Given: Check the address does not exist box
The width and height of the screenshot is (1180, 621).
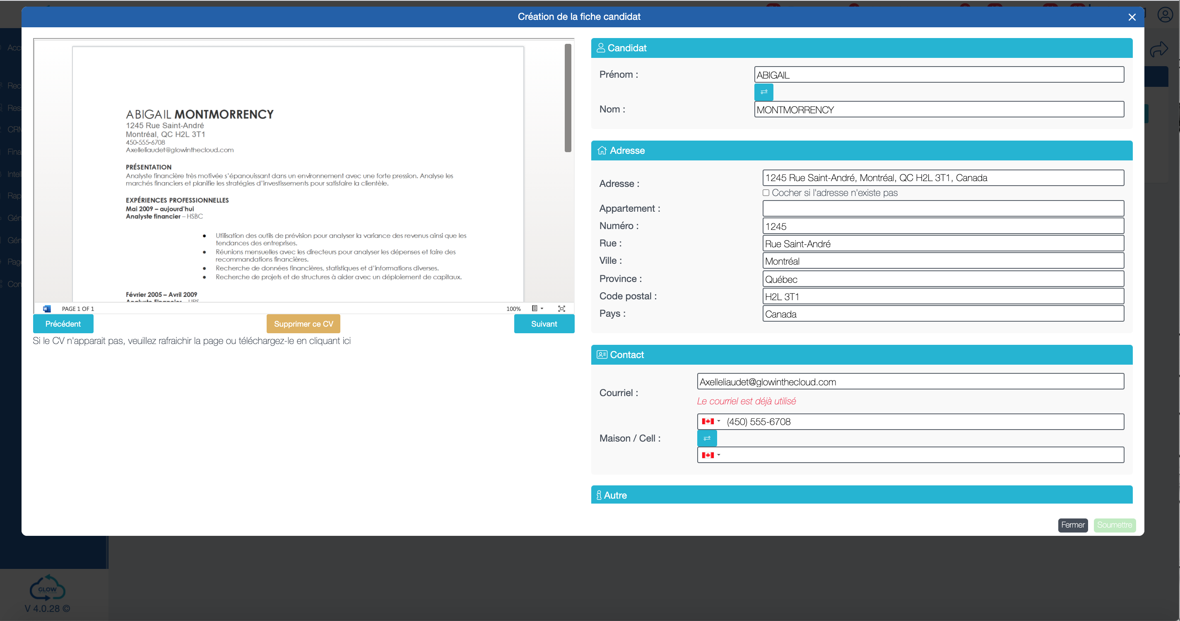Looking at the screenshot, I should tap(766, 193).
